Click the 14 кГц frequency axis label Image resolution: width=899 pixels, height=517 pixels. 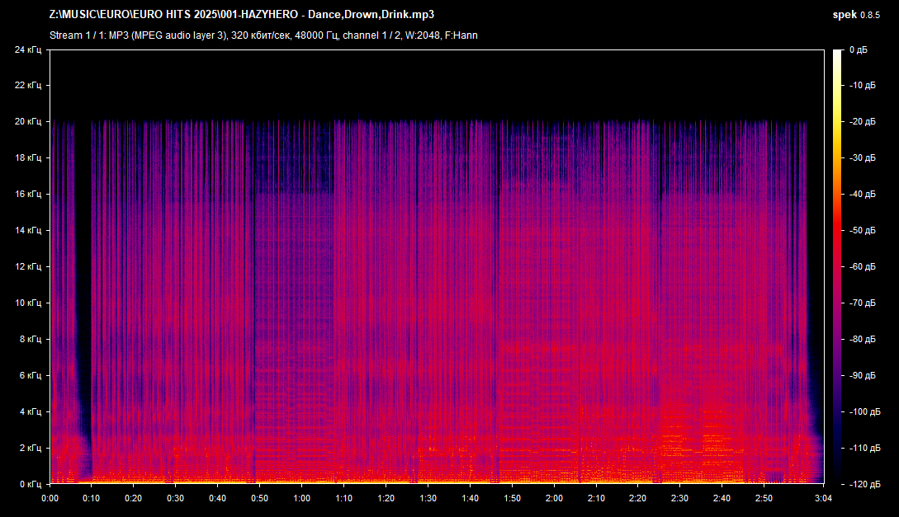[x=28, y=230]
